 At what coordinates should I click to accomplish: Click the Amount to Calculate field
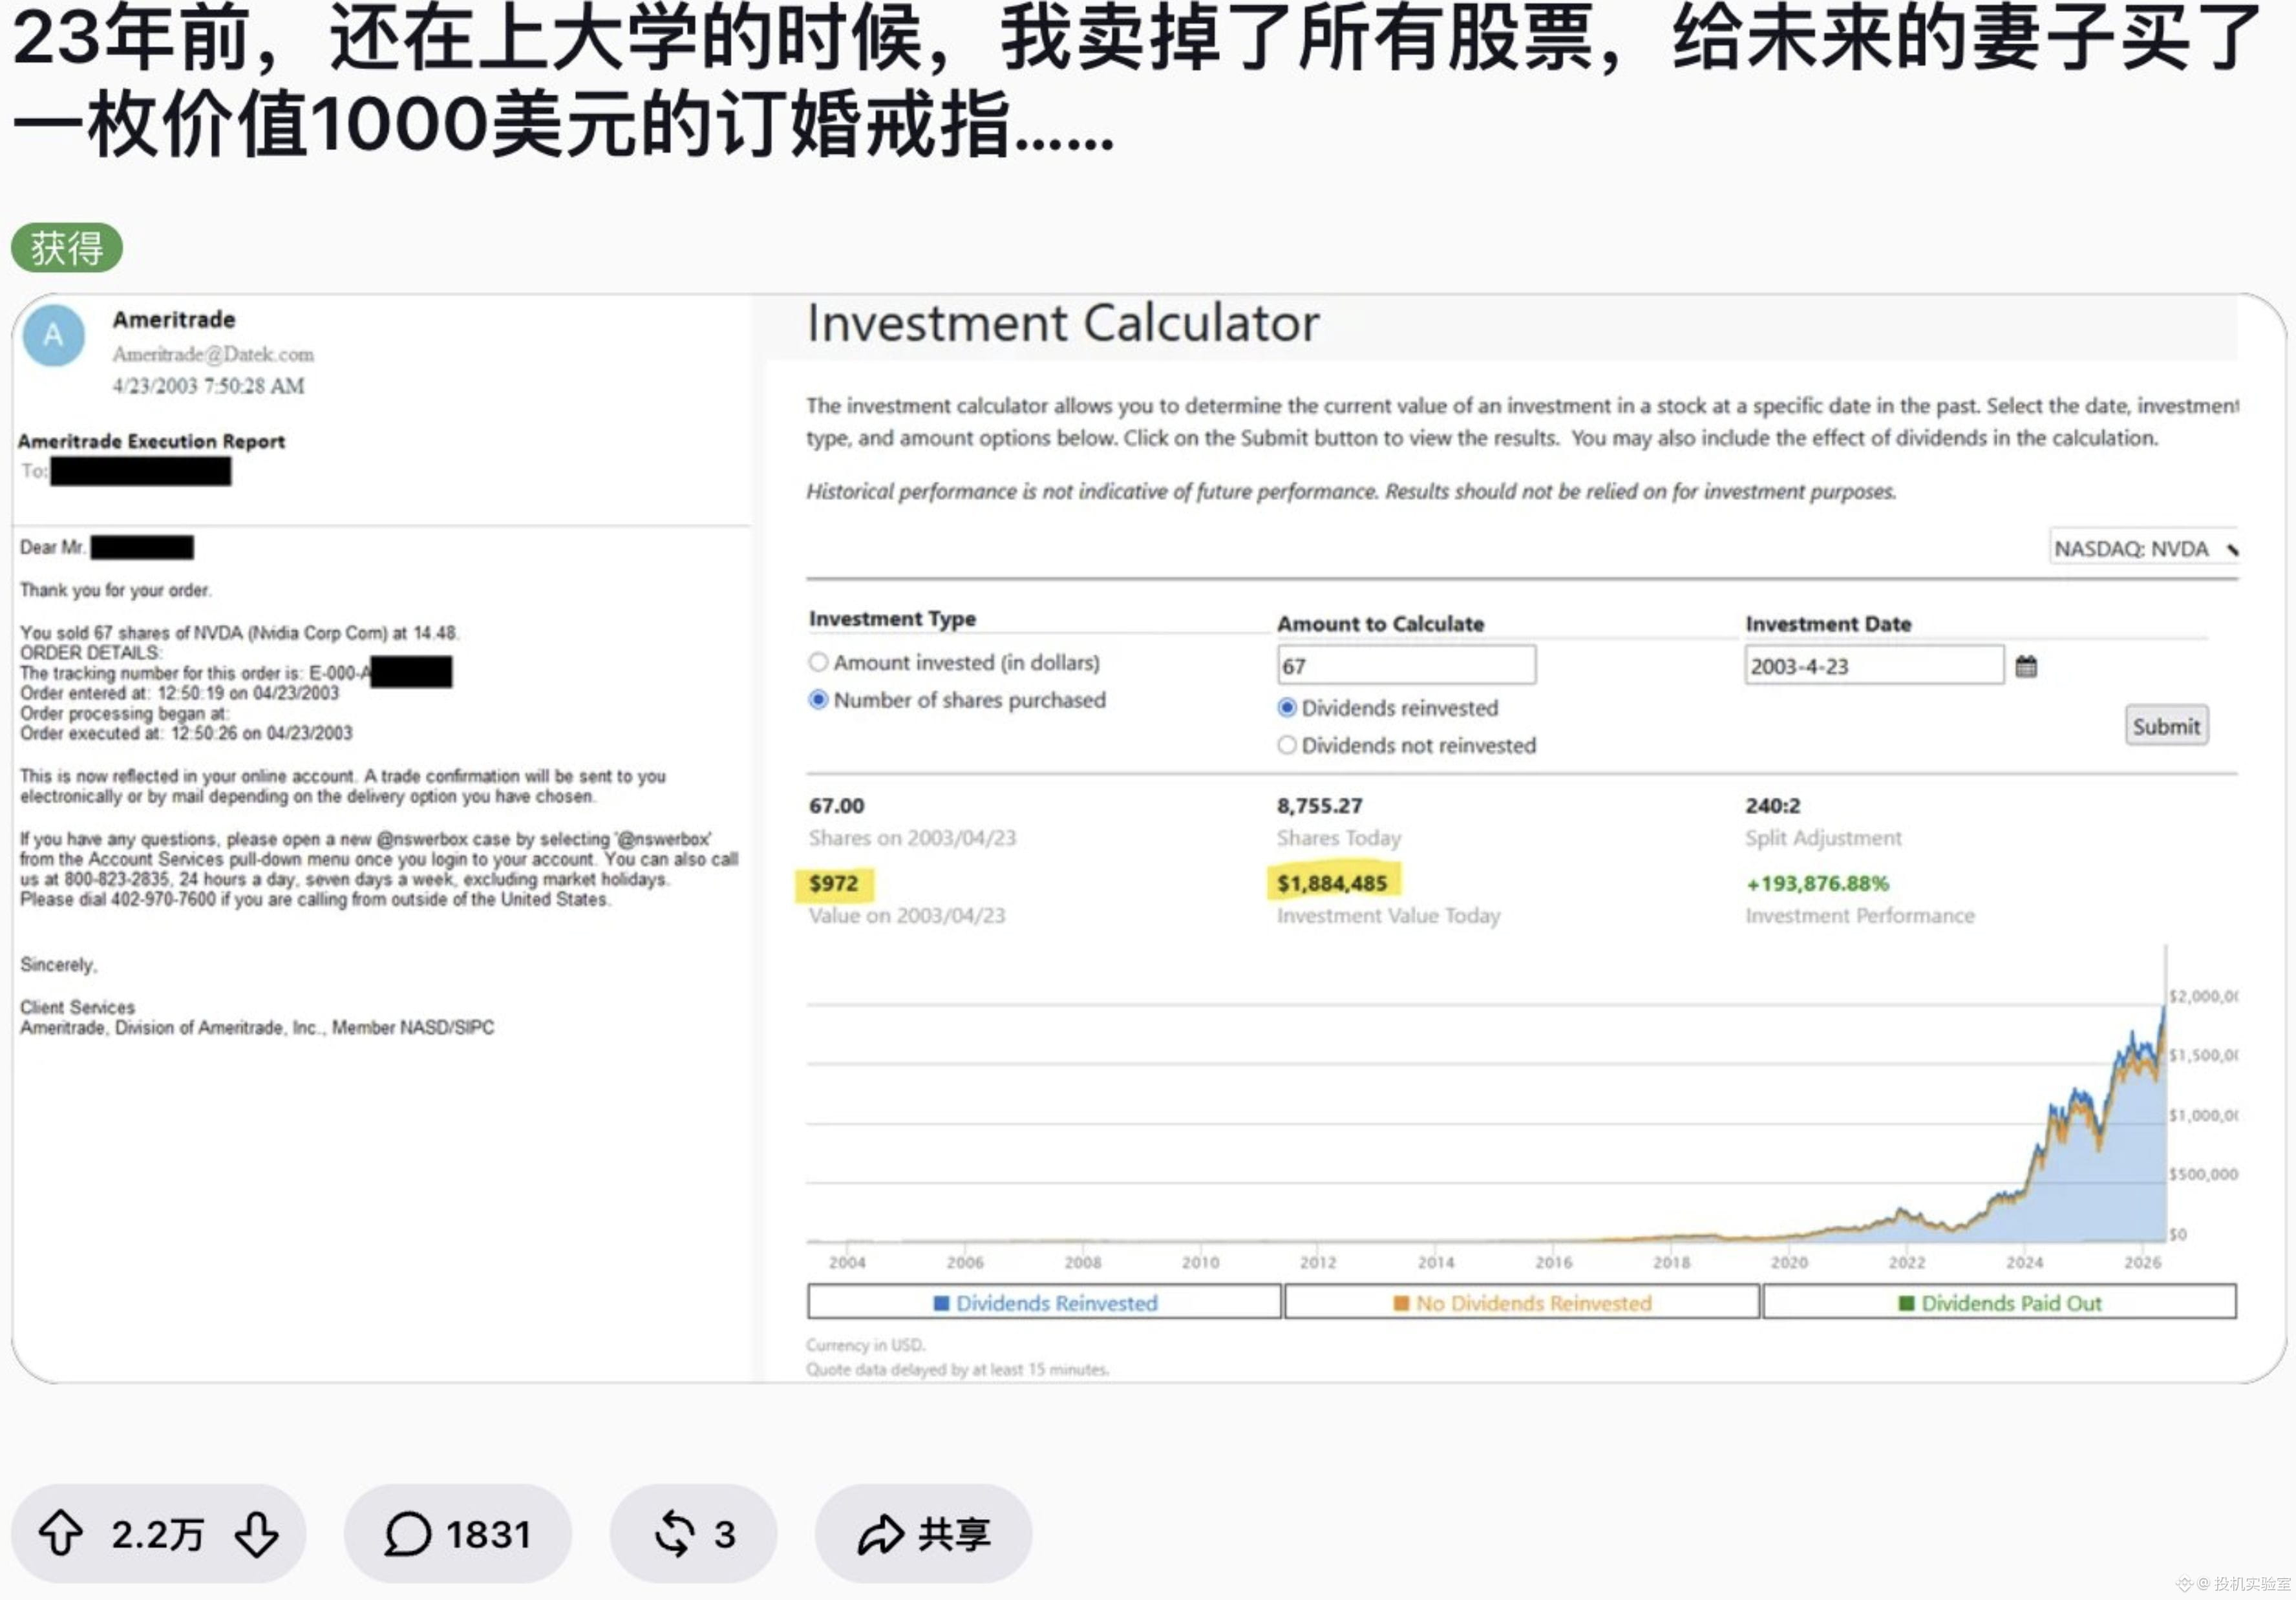pos(1406,665)
